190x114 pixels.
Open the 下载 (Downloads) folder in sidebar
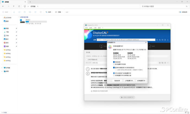click(x=7, y=32)
